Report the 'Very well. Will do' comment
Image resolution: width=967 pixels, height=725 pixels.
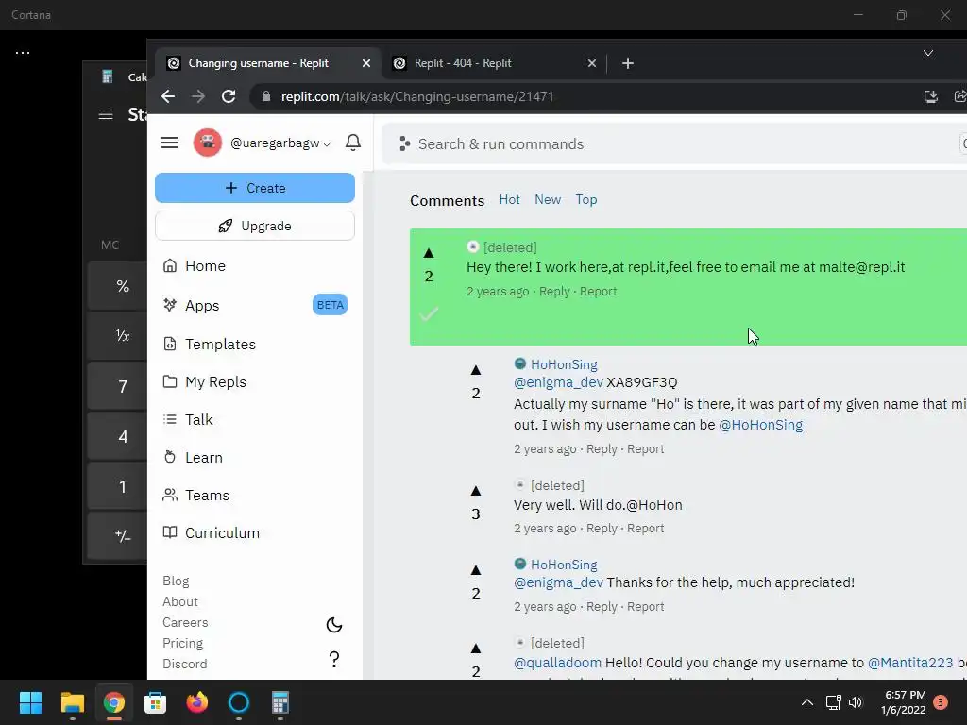pyautogui.click(x=646, y=529)
